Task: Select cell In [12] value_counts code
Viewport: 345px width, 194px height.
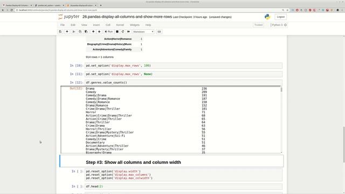Action: tap(183, 82)
